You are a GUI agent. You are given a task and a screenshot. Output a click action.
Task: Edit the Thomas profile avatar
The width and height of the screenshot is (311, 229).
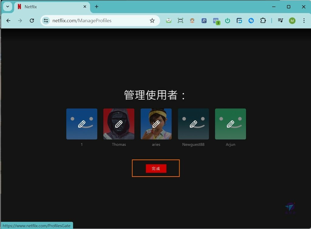[x=119, y=124]
